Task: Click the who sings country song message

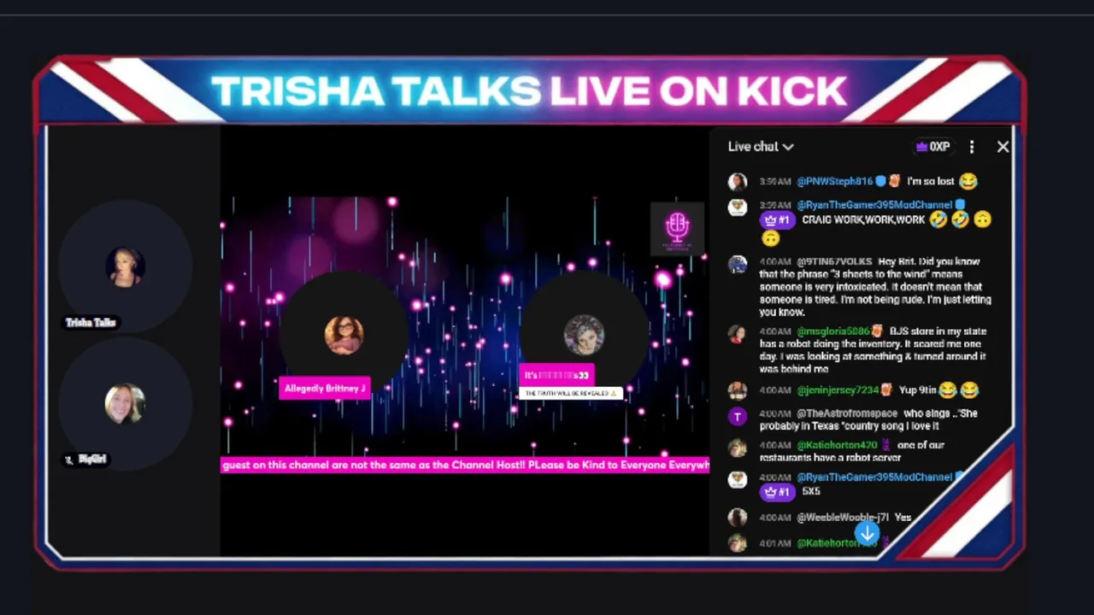Action: point(868,419)
